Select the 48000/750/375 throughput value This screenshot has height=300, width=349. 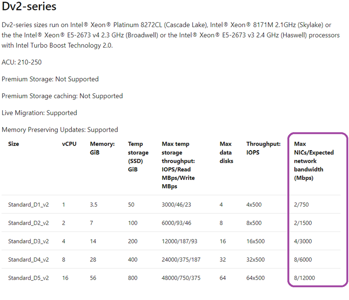181,278
